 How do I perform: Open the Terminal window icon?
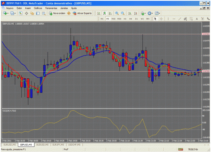tap(38, 13)
